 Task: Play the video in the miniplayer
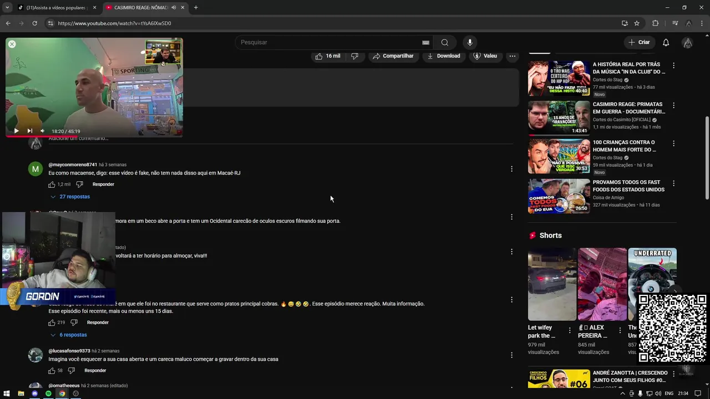click(x=16, y=131)
